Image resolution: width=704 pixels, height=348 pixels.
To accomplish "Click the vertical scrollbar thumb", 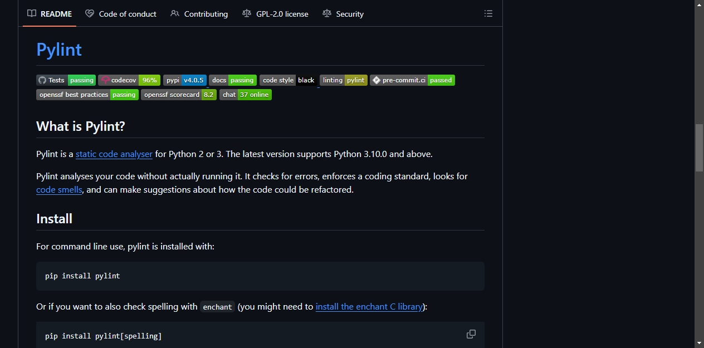I will tap(699, 148).
